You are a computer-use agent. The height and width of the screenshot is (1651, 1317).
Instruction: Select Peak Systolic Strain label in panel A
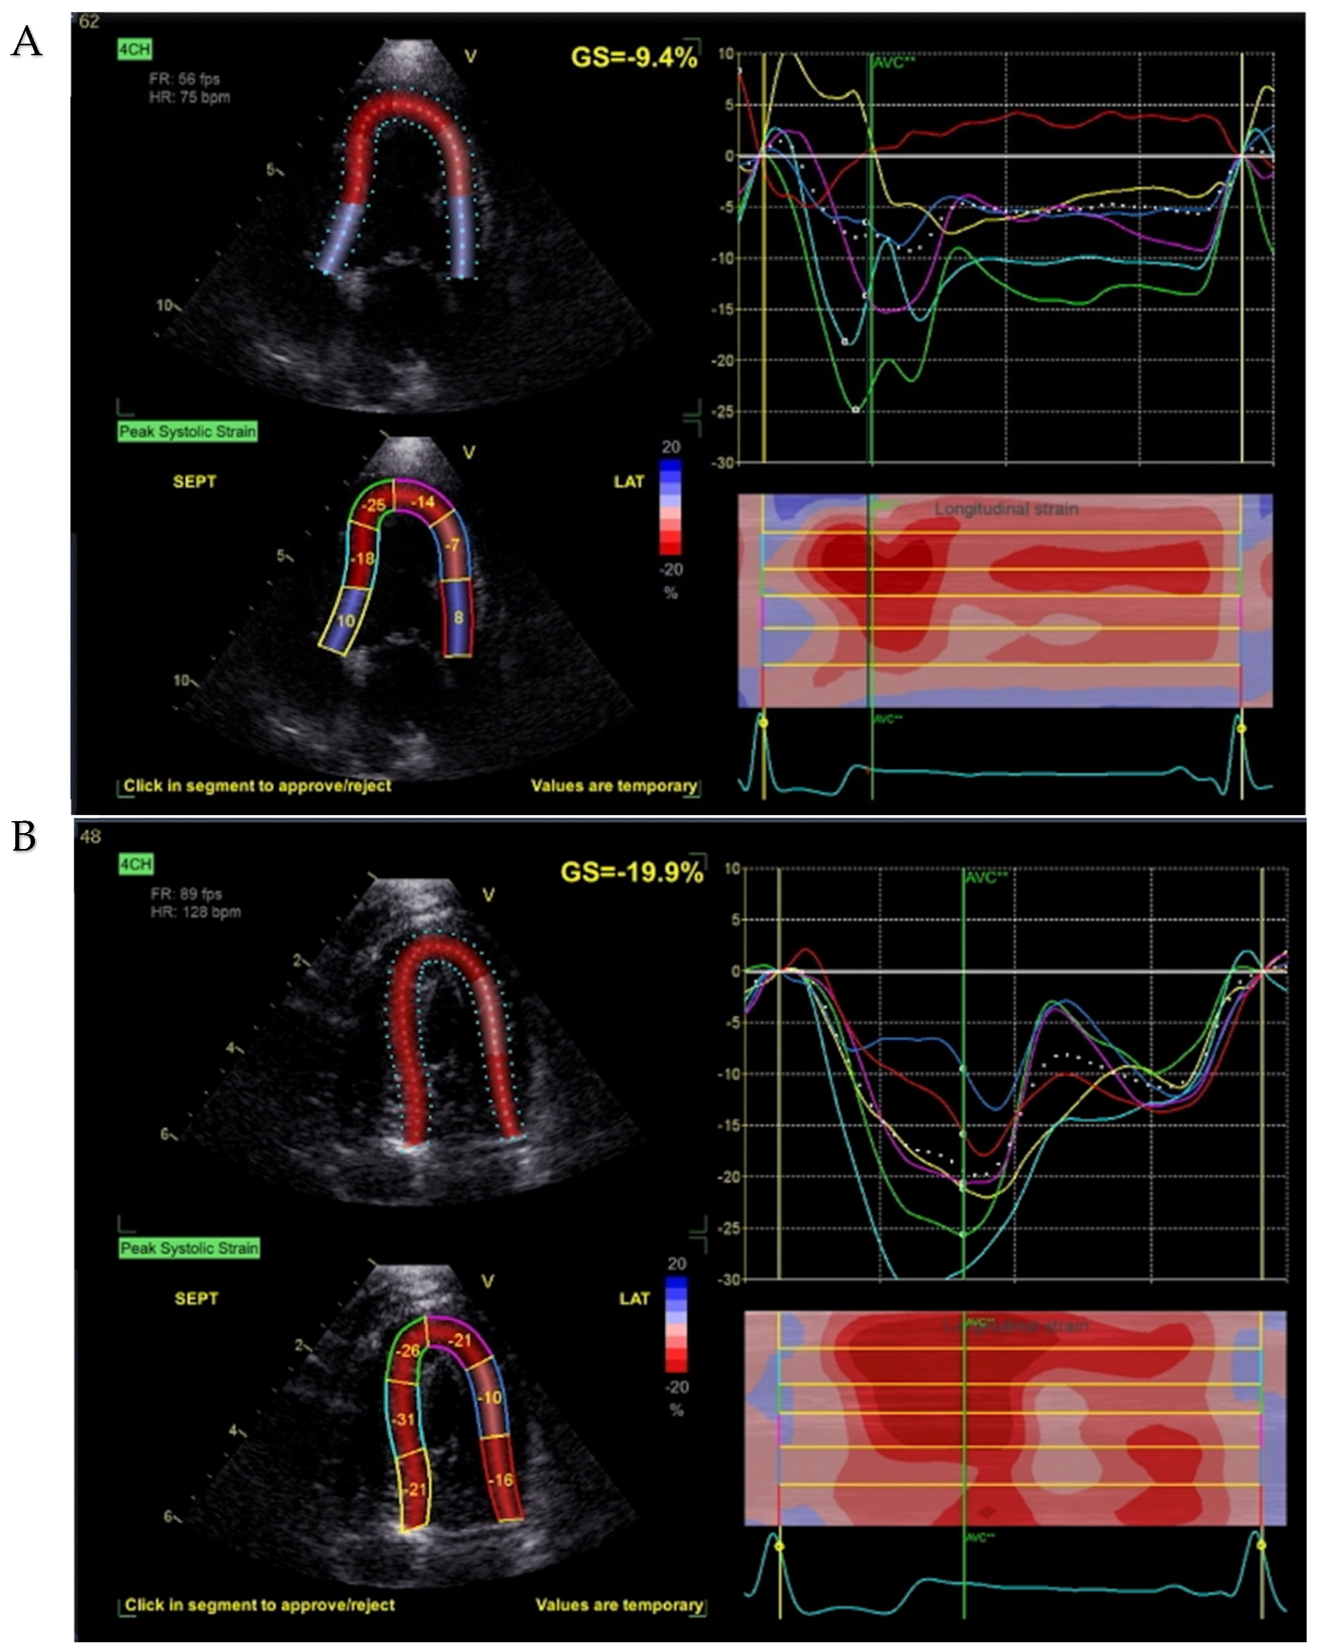pos(187,431)
